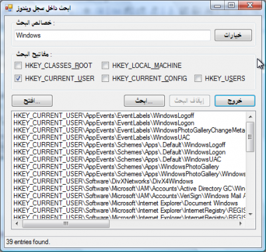266x252 pixels.
Task: Minimize the registry search window
Action: (x=217, y=5)
